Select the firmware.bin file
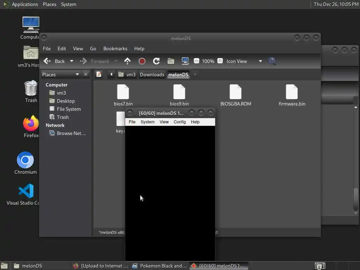 click(292, 95)
